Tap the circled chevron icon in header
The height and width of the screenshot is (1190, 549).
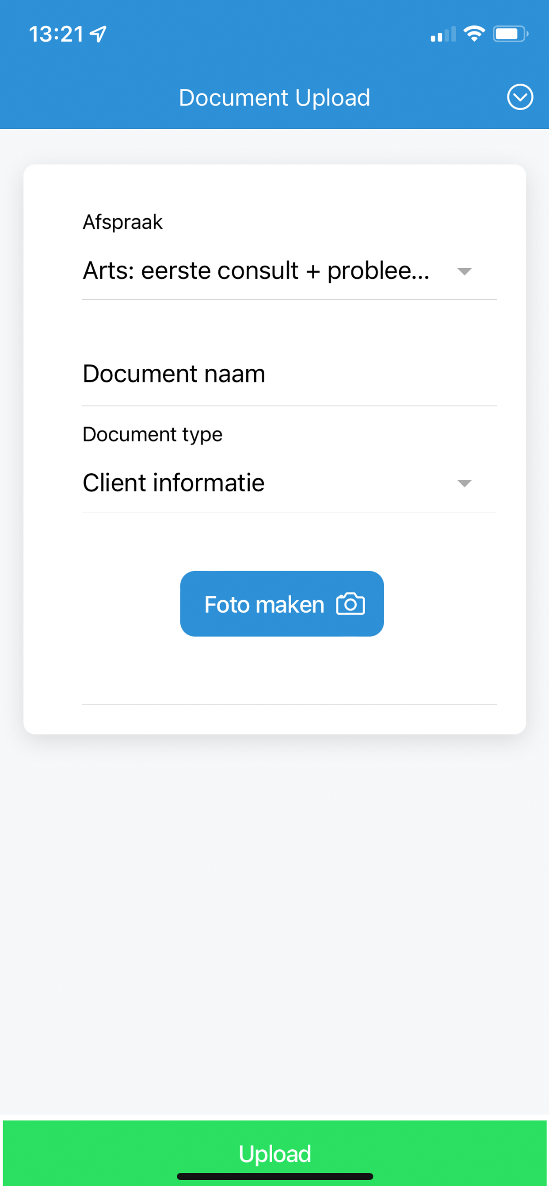(520, 97)
